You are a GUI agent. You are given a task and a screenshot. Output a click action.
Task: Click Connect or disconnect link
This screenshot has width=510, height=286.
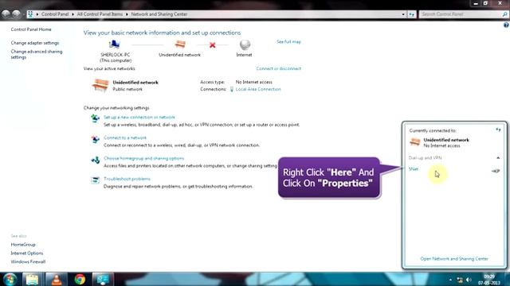pos(278,69)
